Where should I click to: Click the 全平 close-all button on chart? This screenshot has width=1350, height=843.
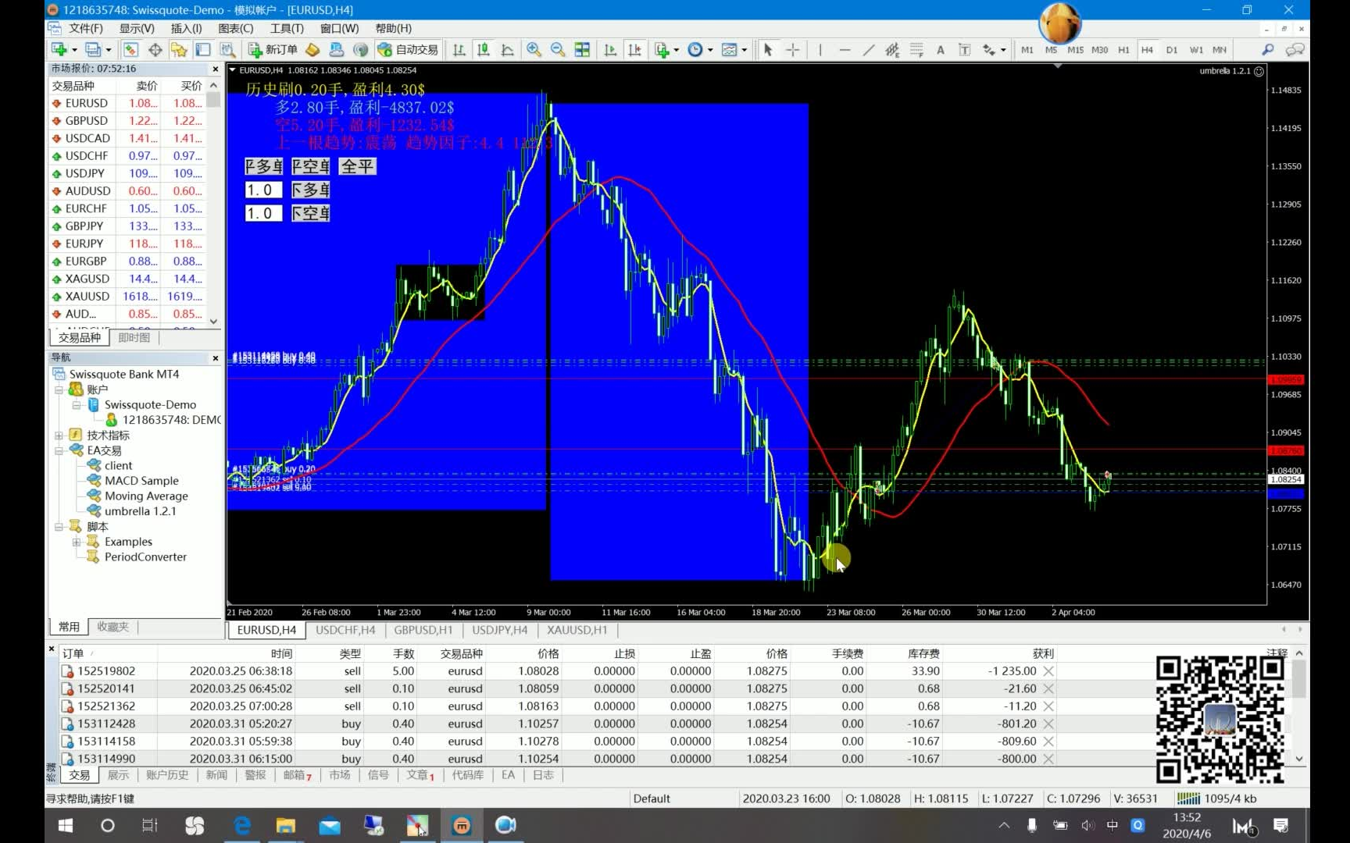358,166
